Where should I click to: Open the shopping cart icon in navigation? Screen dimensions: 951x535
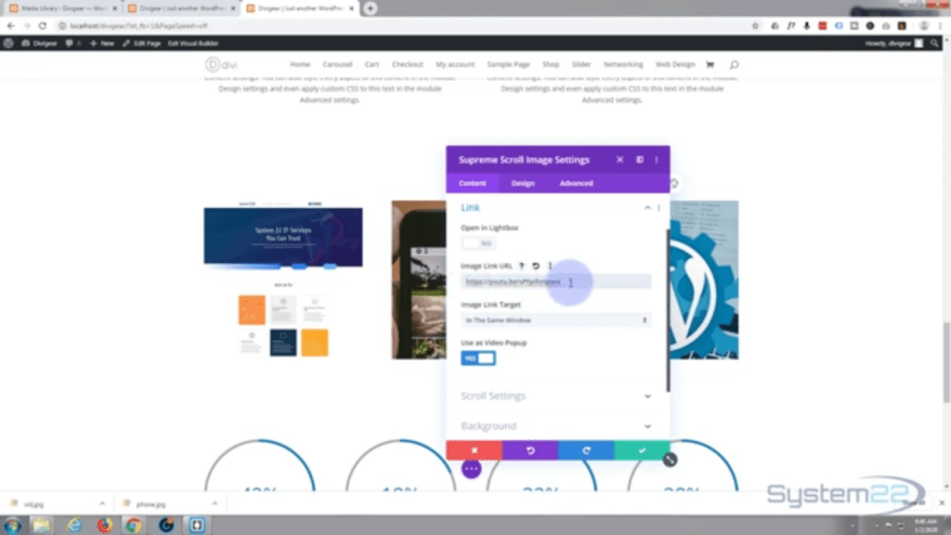[x=710, y=64]
